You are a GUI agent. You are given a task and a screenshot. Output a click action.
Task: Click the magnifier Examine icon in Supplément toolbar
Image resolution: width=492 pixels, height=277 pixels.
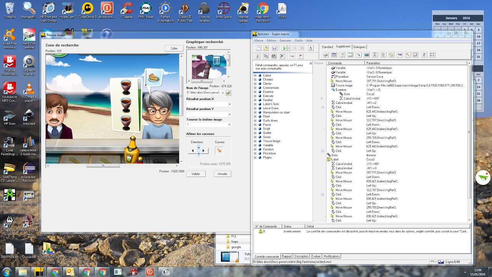coord(358,55)
